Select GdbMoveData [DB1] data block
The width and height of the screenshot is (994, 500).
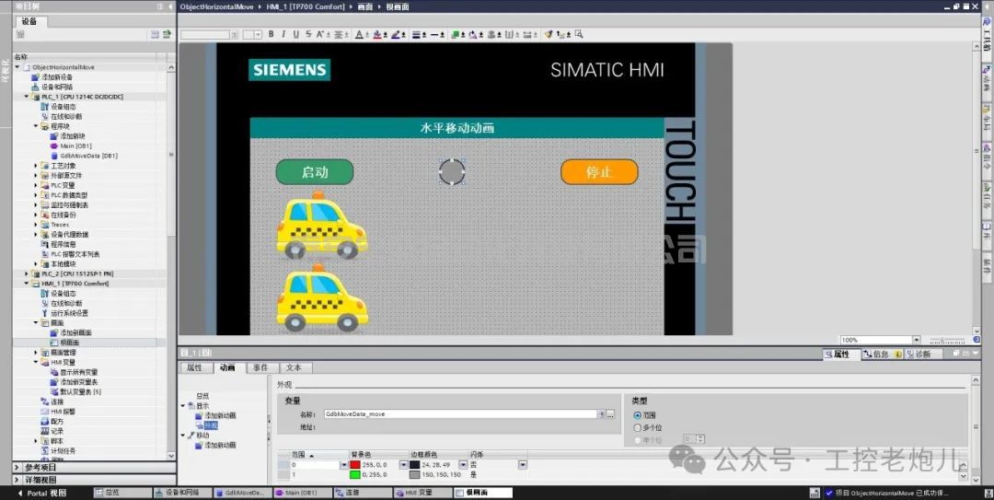88,156
